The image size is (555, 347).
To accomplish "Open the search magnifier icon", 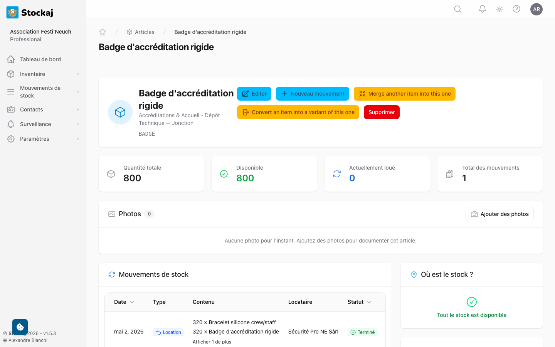I will [x=458, y=9].
